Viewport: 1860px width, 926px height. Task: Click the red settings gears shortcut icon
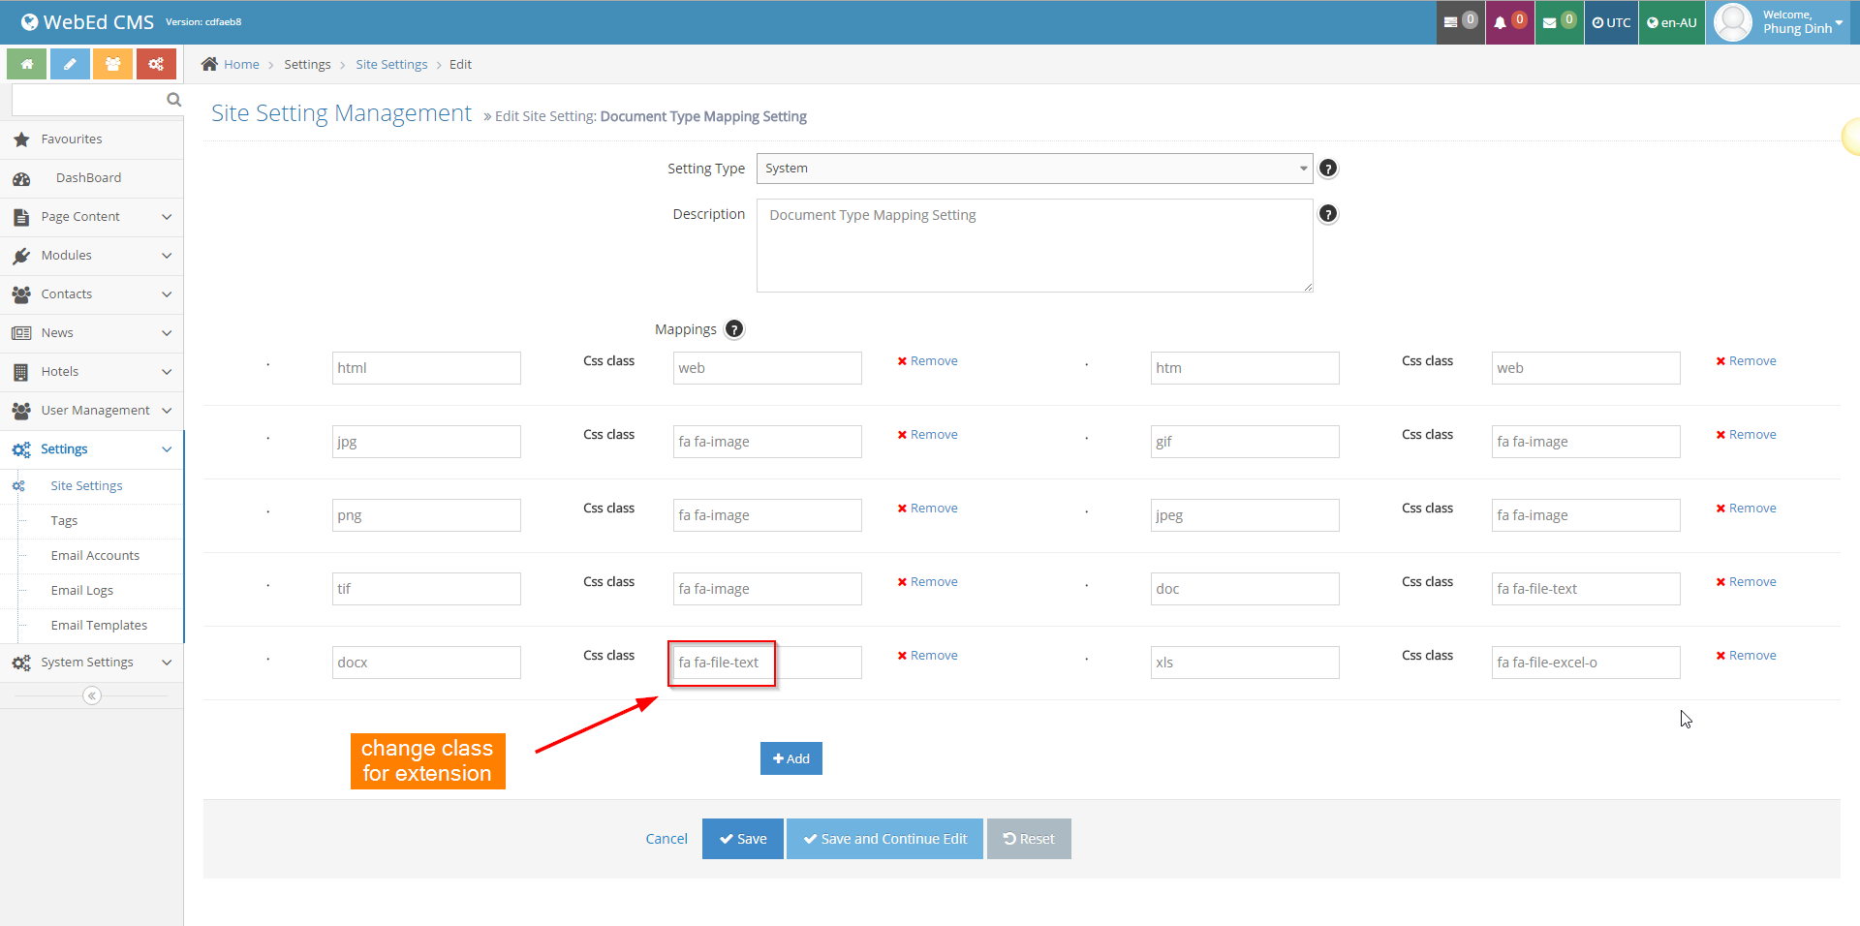click(x=156, y=64)
